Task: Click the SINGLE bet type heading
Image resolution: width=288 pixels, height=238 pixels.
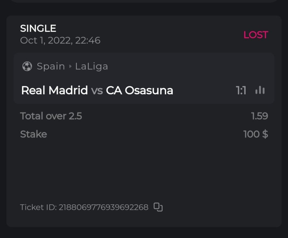Action: (x=38, y=29)
